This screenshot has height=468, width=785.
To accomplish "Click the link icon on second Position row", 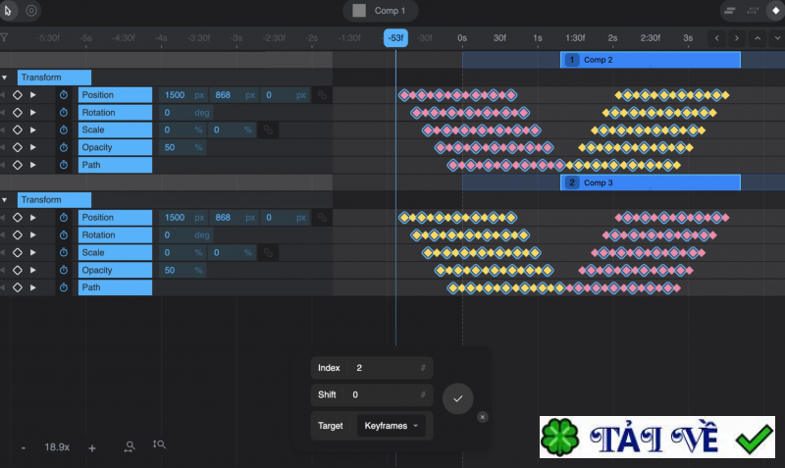I will tap(321, 218).
